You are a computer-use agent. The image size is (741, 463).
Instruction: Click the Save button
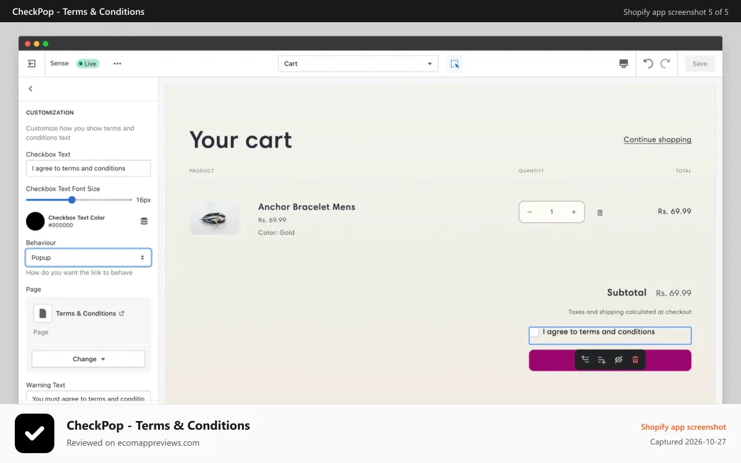700,64
